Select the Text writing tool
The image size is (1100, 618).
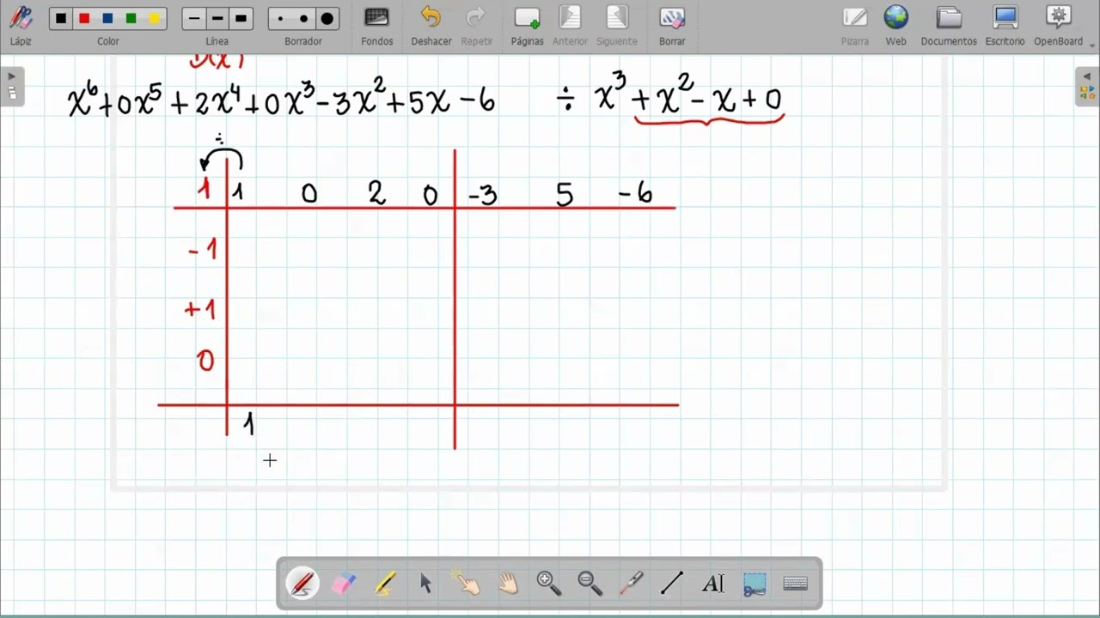713,584
